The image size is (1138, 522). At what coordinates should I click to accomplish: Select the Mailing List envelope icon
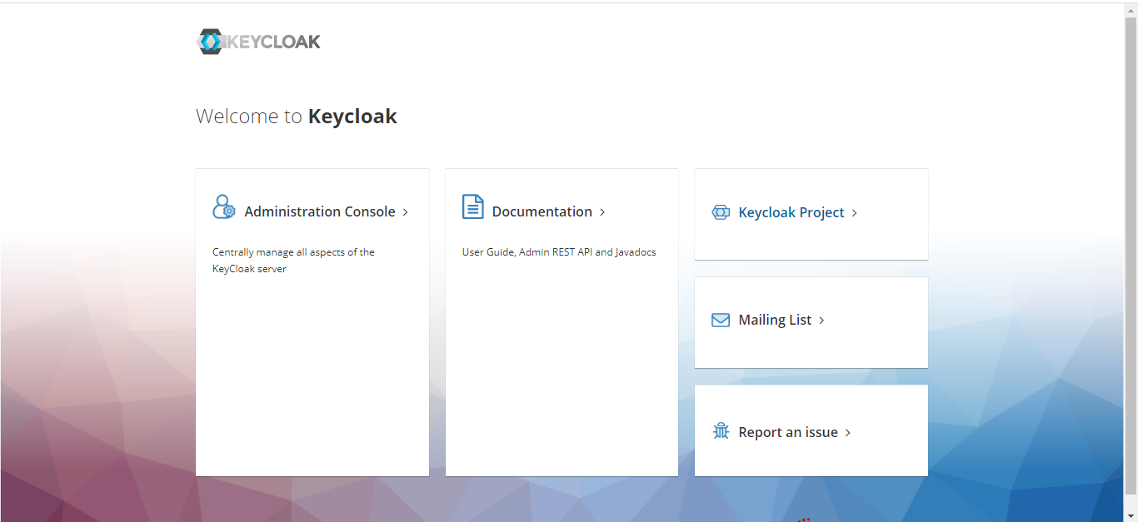coord(720,320)
